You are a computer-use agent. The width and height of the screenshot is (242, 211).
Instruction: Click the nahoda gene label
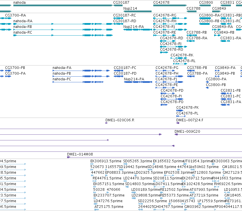19,3
